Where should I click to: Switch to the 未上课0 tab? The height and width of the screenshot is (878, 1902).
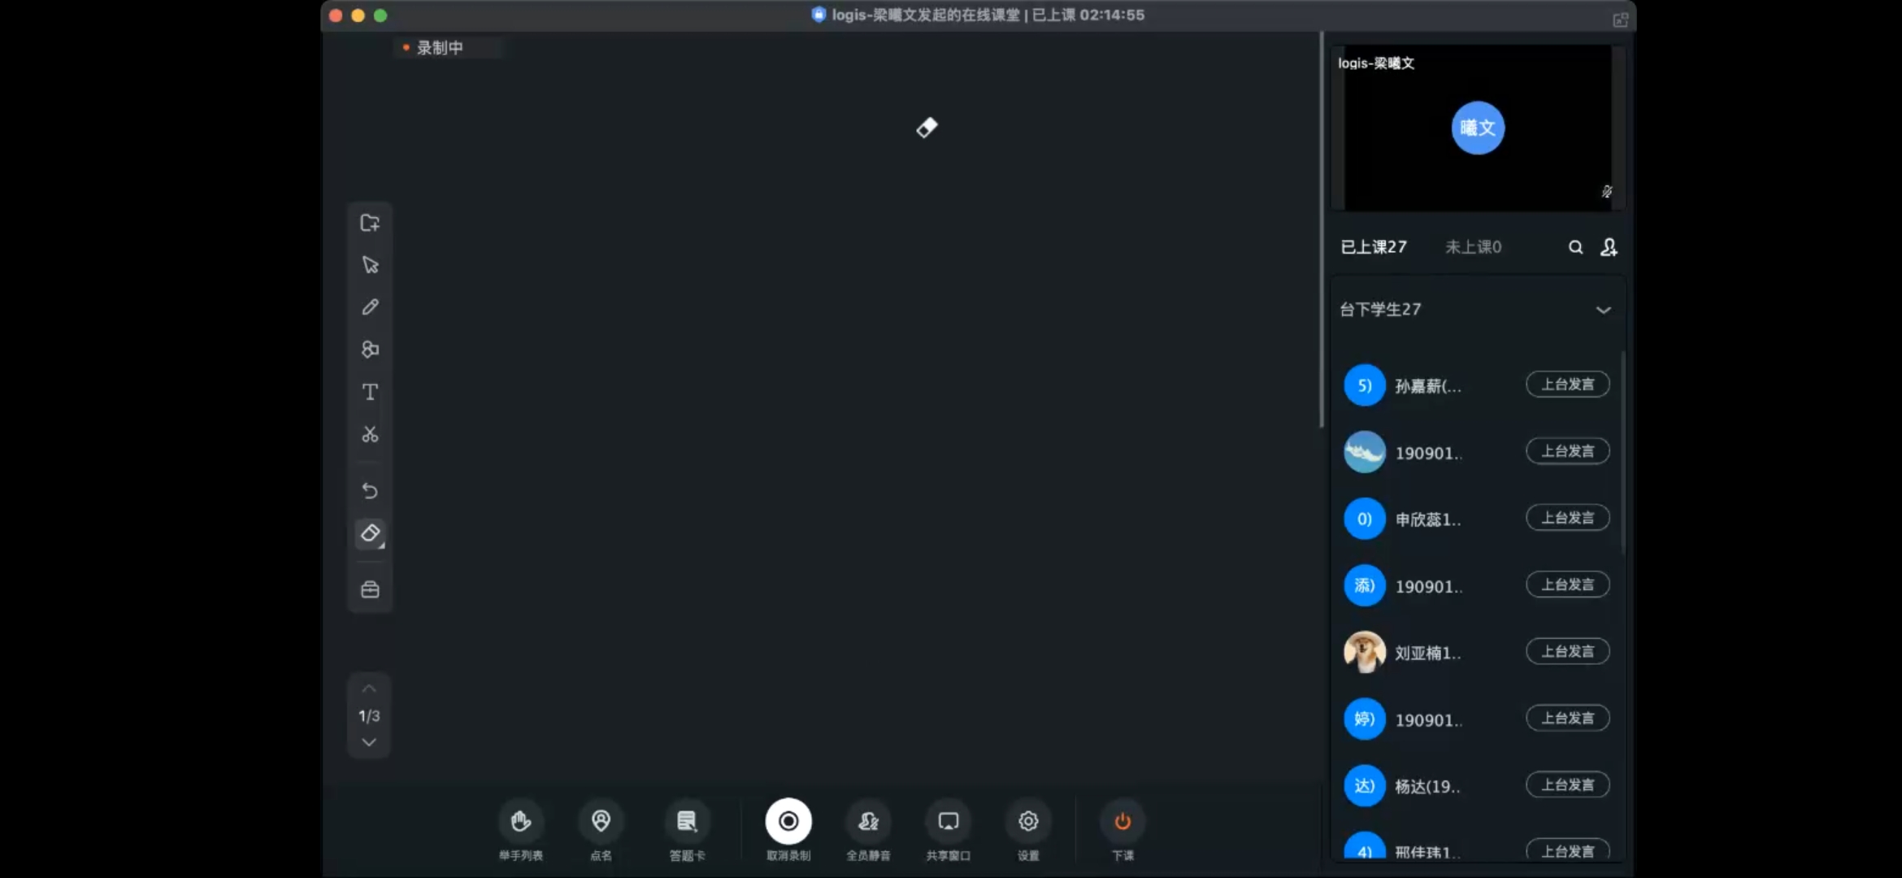(x=1473, y=247)
